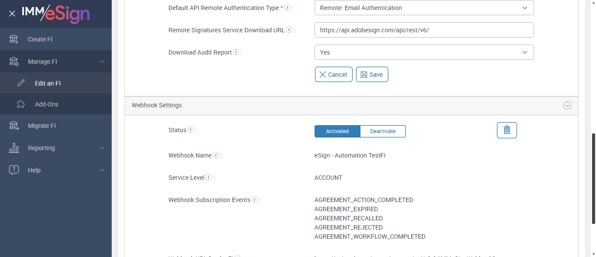Click the Remote Signatures Service Download URL field
This screenshot has height=257, width=596.
[x=424, y=30]
